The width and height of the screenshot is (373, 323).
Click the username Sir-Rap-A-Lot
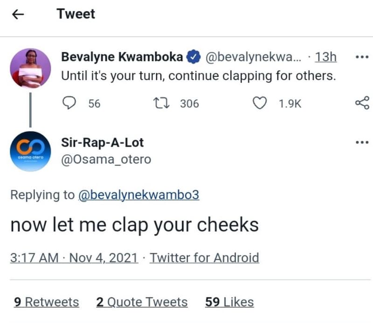point(103,142)
